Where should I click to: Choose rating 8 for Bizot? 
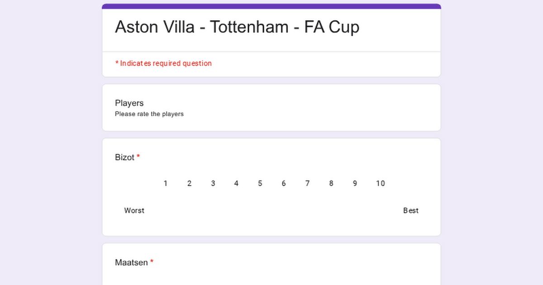pyautogui.click(x=331, y=183)
